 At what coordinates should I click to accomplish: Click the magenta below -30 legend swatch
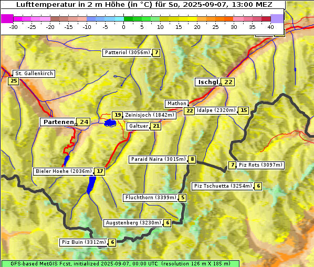pos(7,18)
